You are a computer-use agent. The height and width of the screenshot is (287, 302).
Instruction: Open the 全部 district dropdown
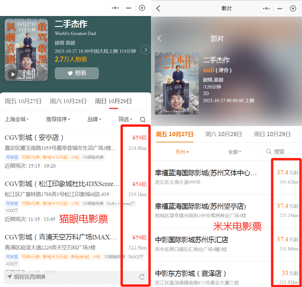point(234,152)
